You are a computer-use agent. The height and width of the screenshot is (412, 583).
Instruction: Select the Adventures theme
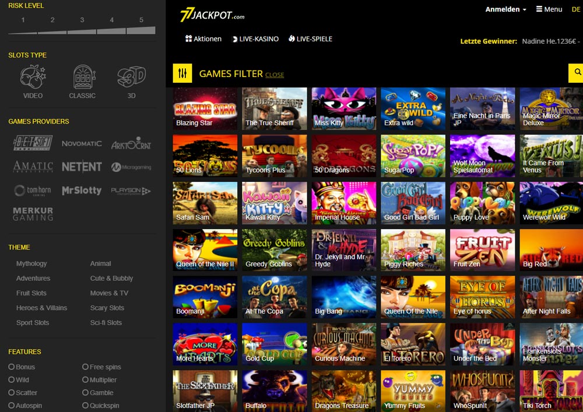33,278
